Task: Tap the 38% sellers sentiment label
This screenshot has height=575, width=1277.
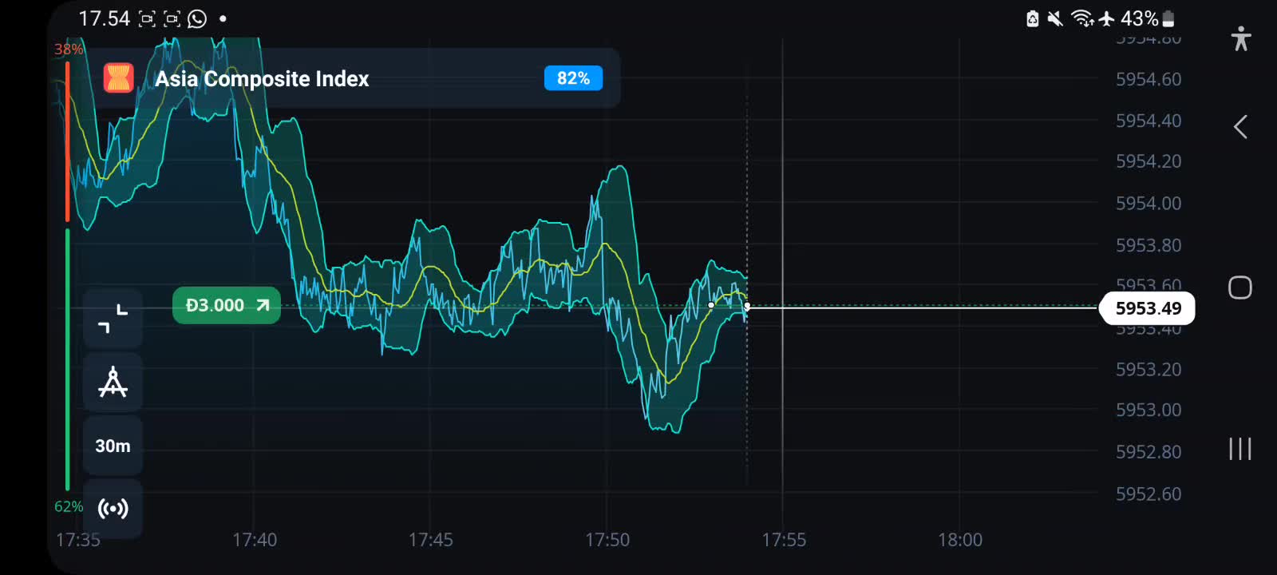Action: click(69, 50)
